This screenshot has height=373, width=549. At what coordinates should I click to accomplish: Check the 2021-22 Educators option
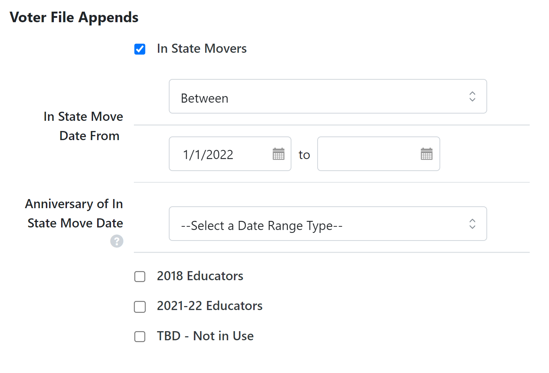140,307
